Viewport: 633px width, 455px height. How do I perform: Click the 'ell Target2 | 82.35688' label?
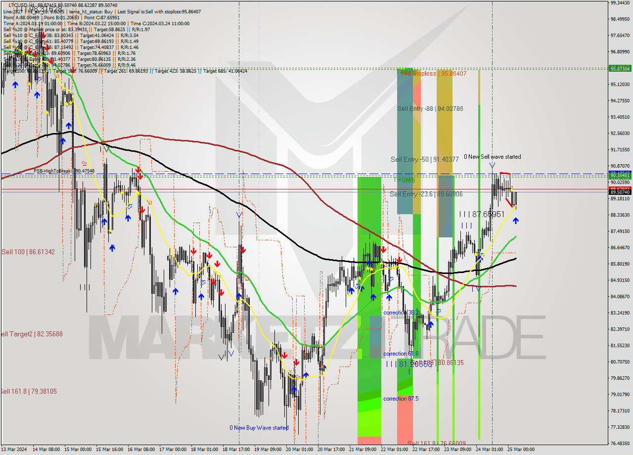[x=31, y=334]
